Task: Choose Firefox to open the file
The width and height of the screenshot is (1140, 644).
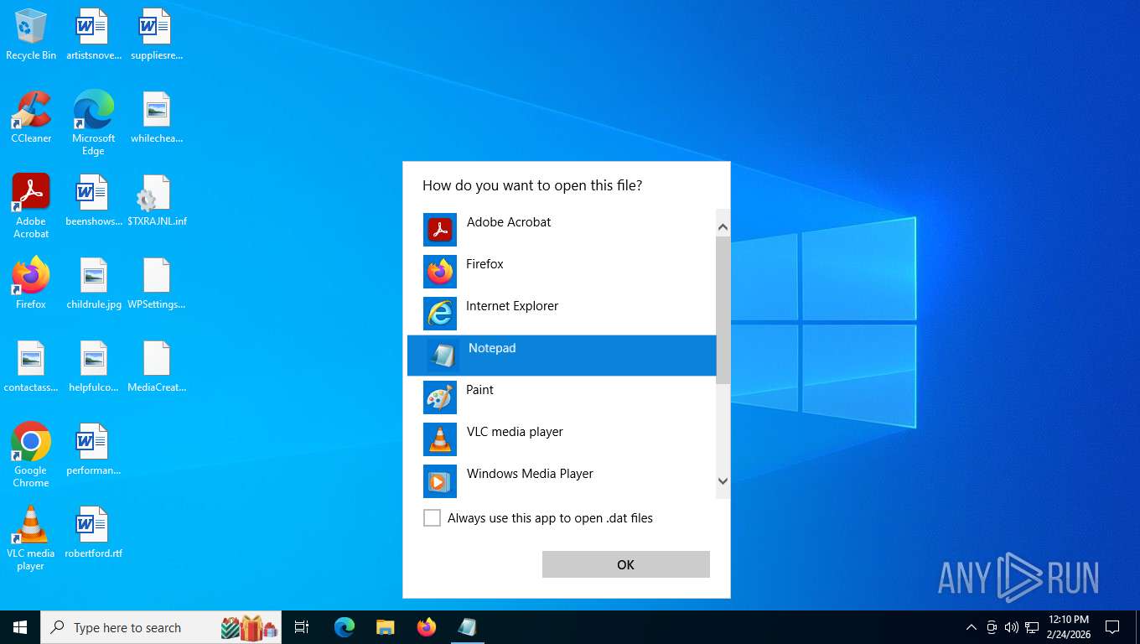Action: [x=562, y=271]
